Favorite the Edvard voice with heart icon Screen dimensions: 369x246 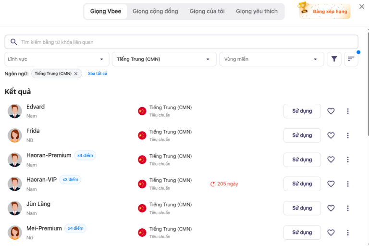[331, 111]
